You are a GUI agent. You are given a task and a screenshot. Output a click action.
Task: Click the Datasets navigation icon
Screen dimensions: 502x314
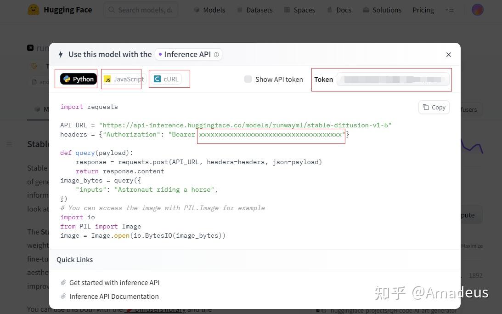pos(239,10)
